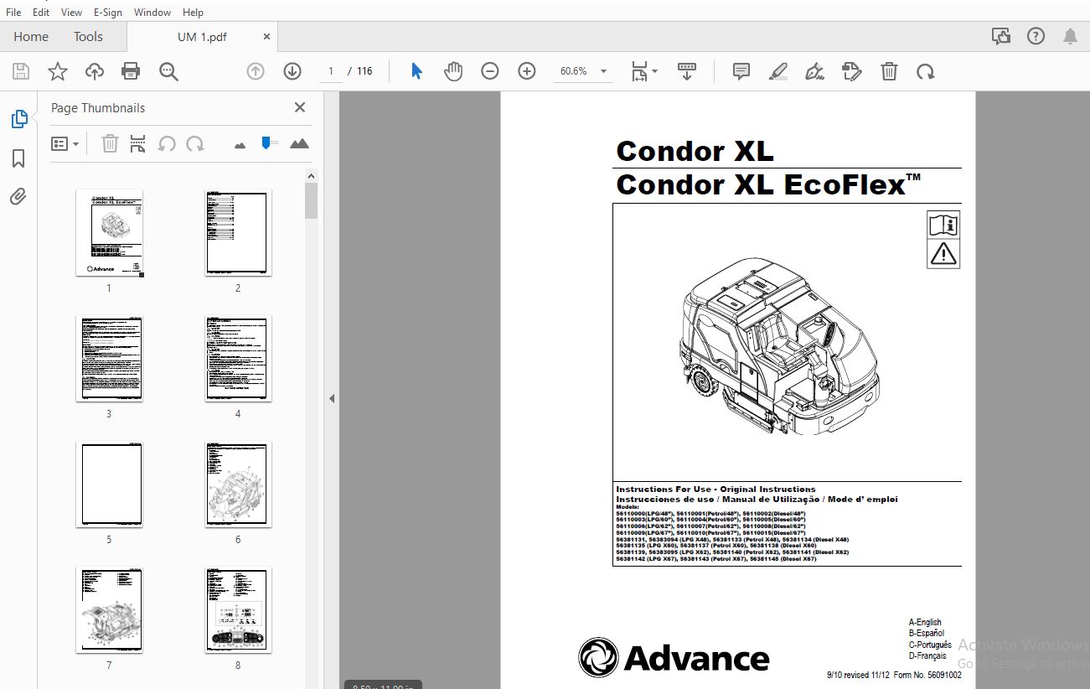This screenshot has width=1090, height=689.
Task: Open the notifications bell
Action: point(1071,36)
